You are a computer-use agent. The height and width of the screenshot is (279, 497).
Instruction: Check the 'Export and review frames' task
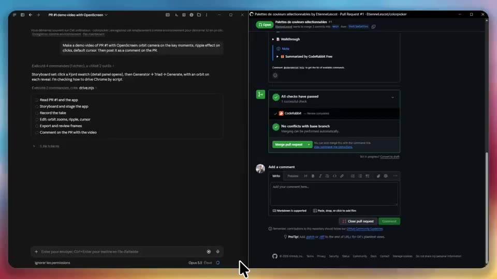pos(37,126)
